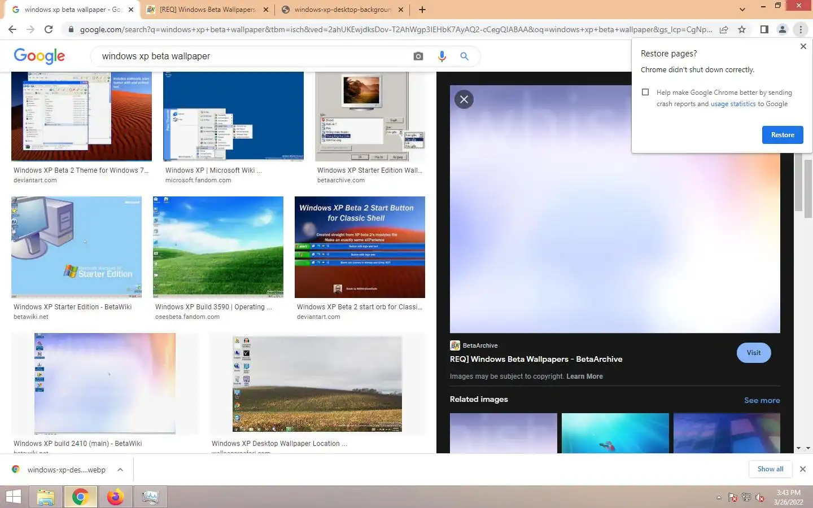
Task: Open Chrome three-dot menu
Action: point(801,29)
